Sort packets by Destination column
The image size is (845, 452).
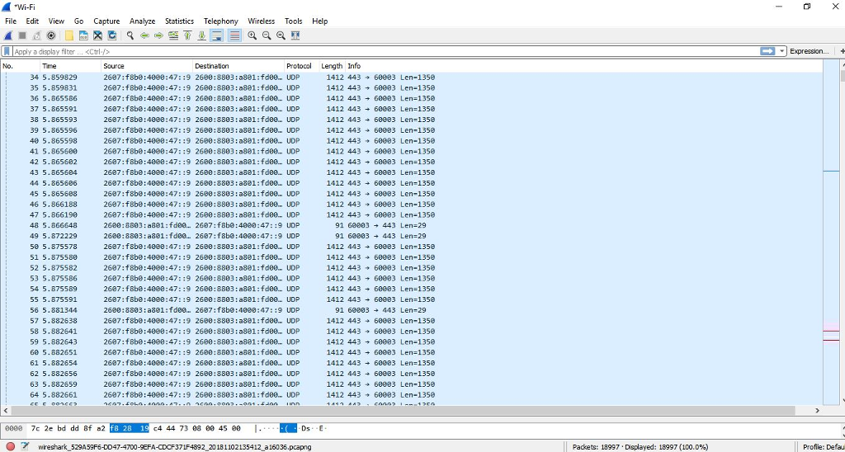pyautogui.click(x=238, y=66)
